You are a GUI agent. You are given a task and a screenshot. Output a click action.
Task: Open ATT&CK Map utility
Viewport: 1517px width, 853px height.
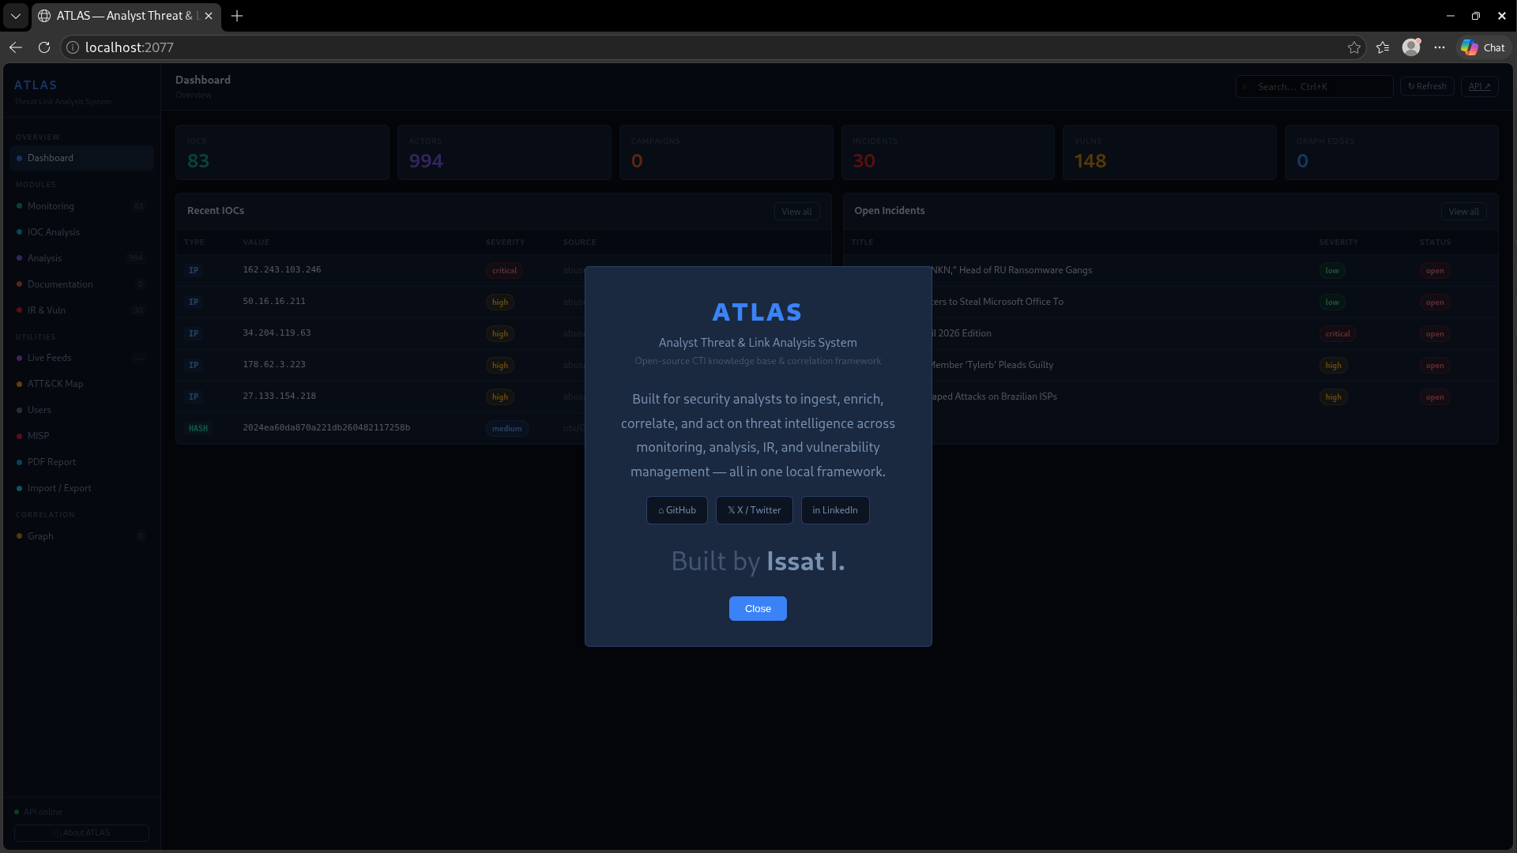[x=81, y=384]
